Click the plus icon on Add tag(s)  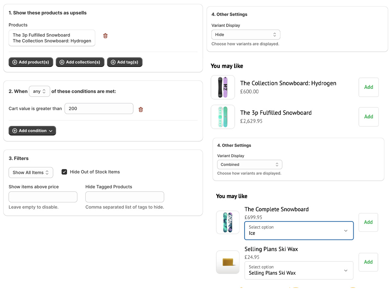click(x=113, y=62)
